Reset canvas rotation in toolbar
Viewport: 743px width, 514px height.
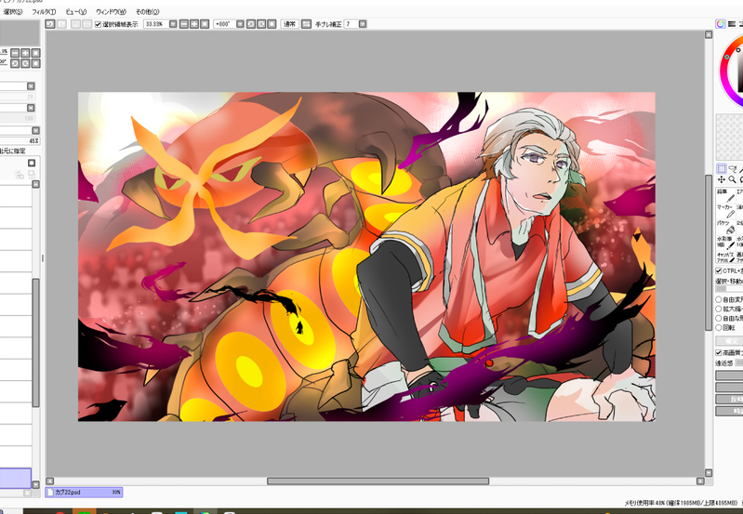(x=272, y=23)
